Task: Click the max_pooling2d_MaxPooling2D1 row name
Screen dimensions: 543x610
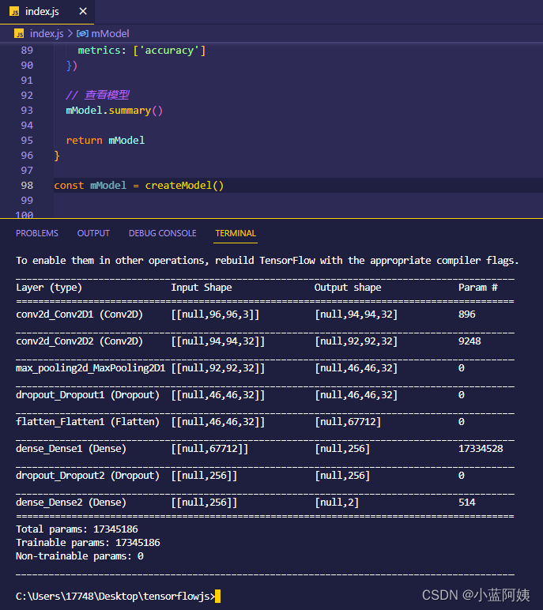Action: click(x=91, y=368)
